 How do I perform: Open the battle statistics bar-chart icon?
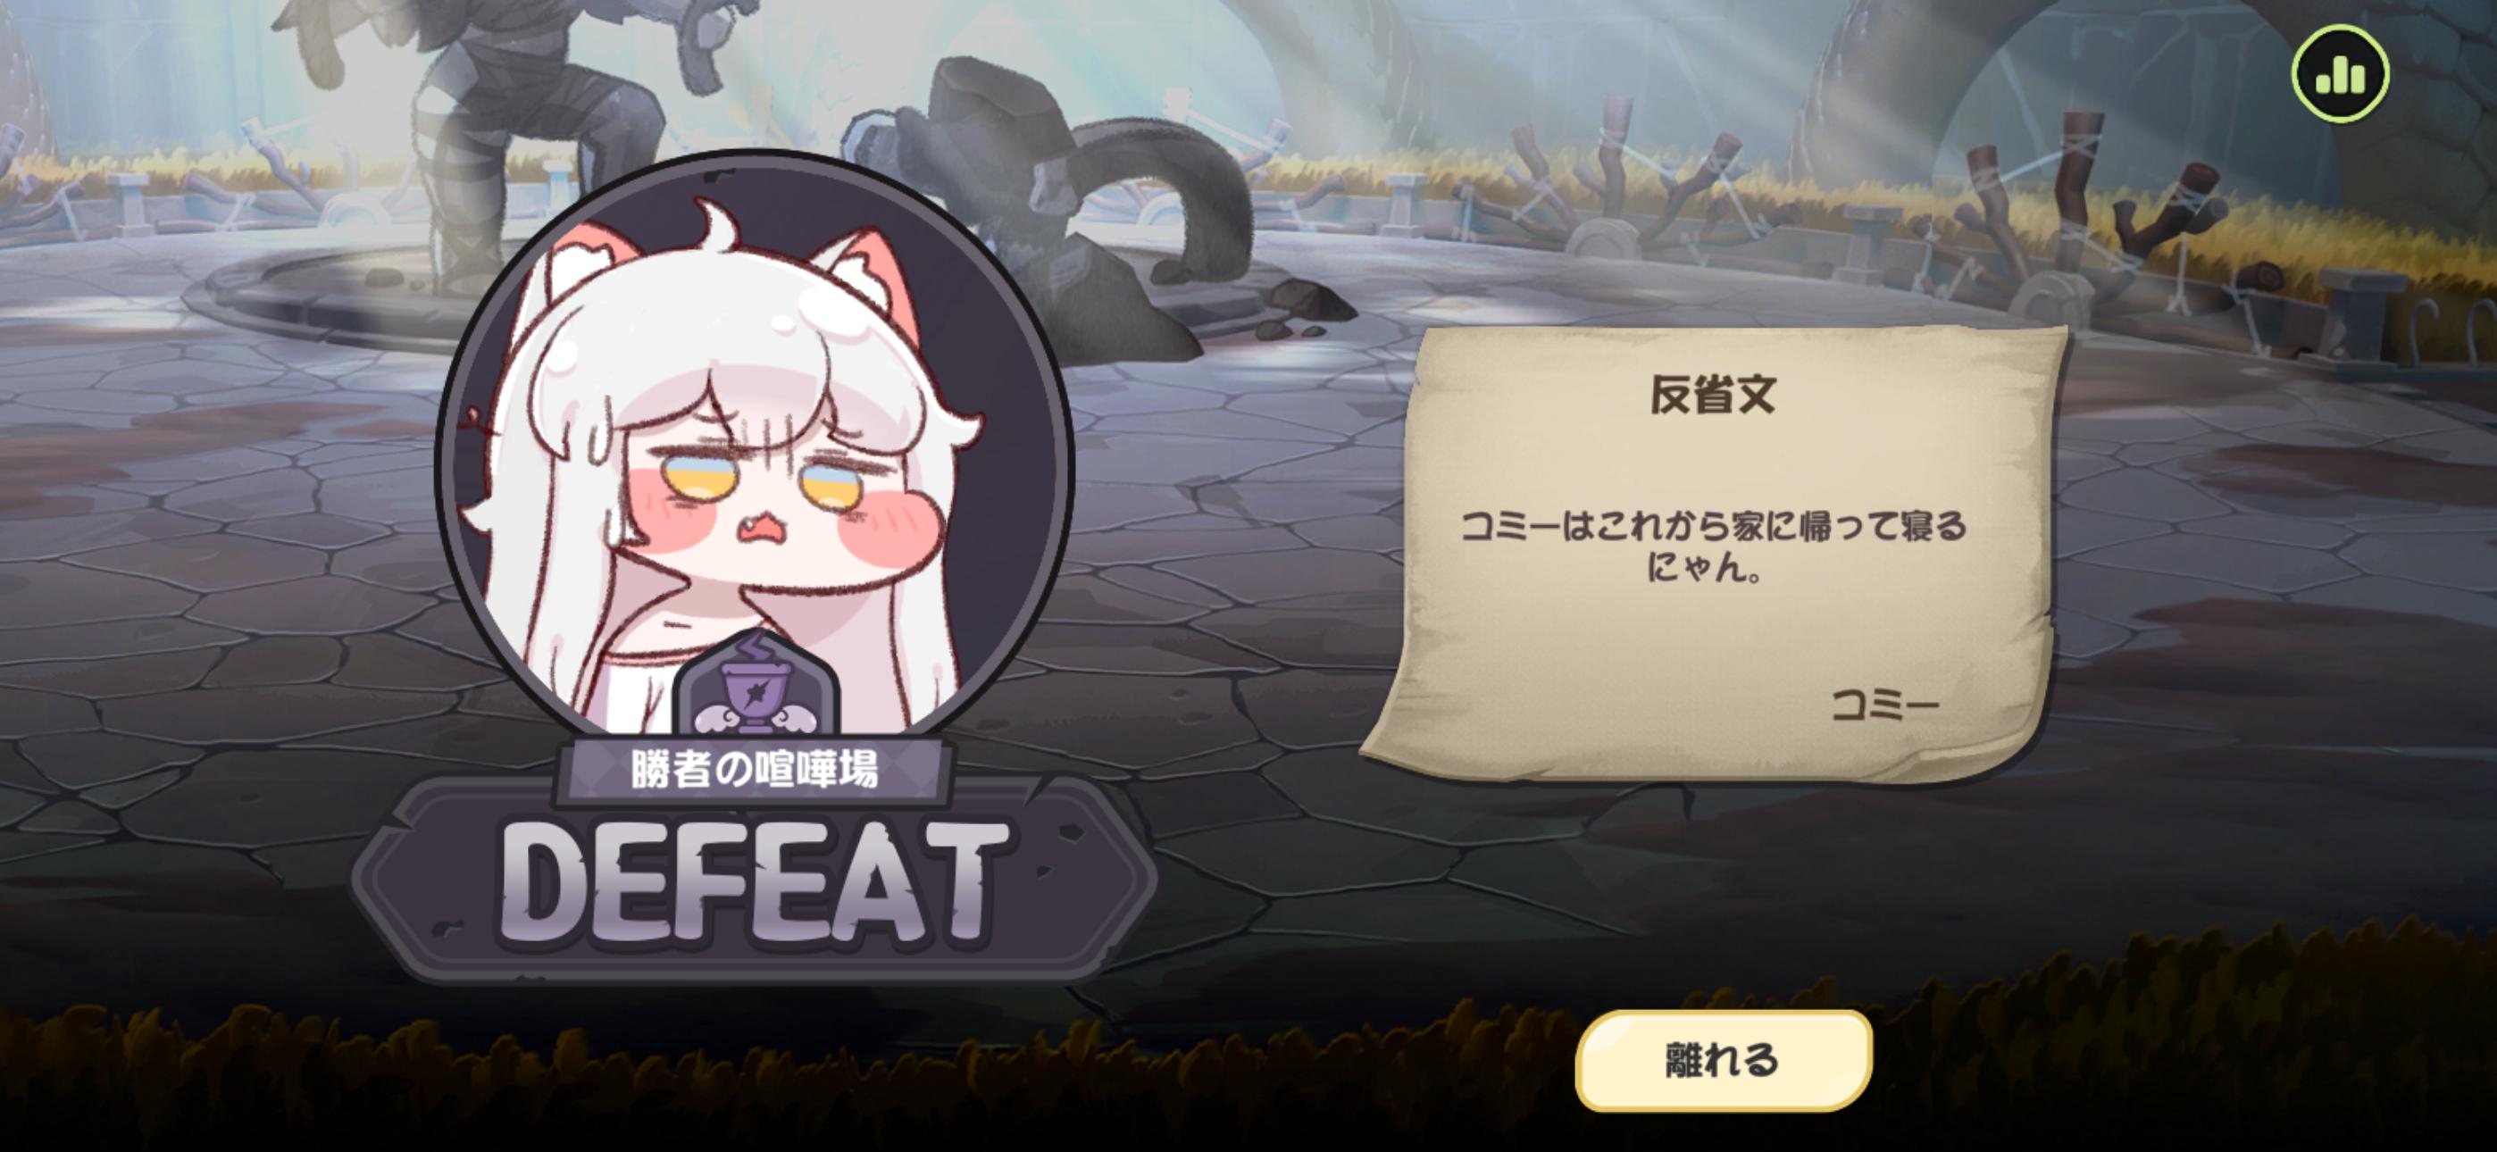click(x=2340, y=74)
